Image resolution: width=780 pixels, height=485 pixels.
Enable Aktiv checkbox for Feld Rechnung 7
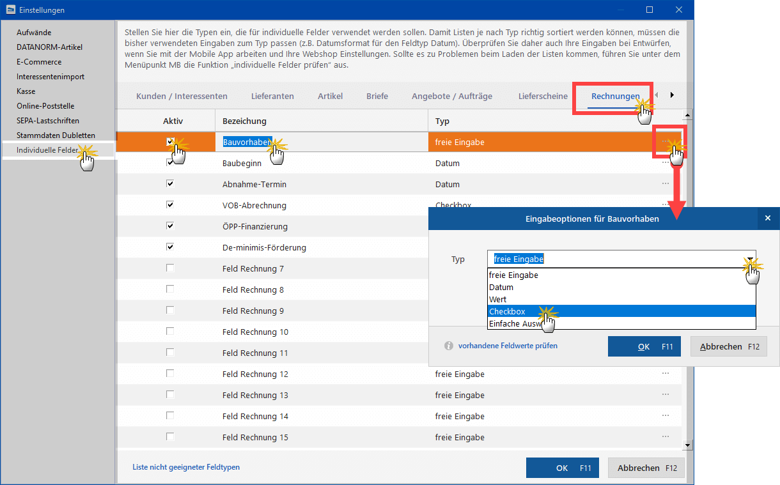click(170, 268)
